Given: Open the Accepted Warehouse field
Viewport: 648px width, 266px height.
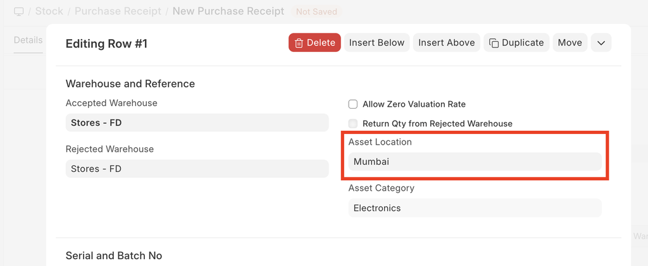Looking at the screenshot, I should click(197, 123).
